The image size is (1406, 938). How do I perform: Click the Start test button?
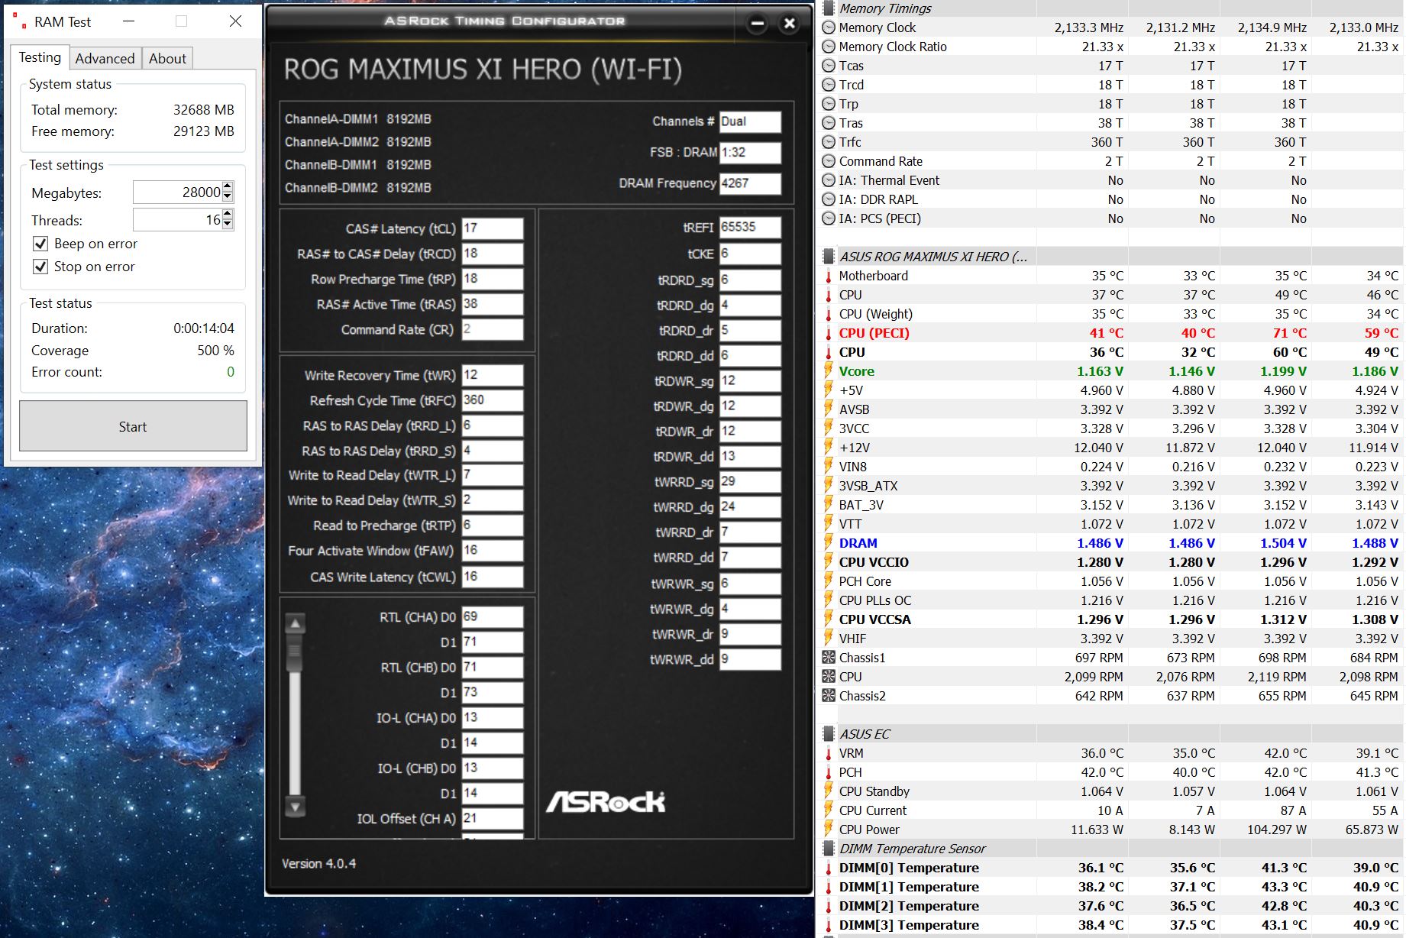pyautogui.click(x=133, y=426)
